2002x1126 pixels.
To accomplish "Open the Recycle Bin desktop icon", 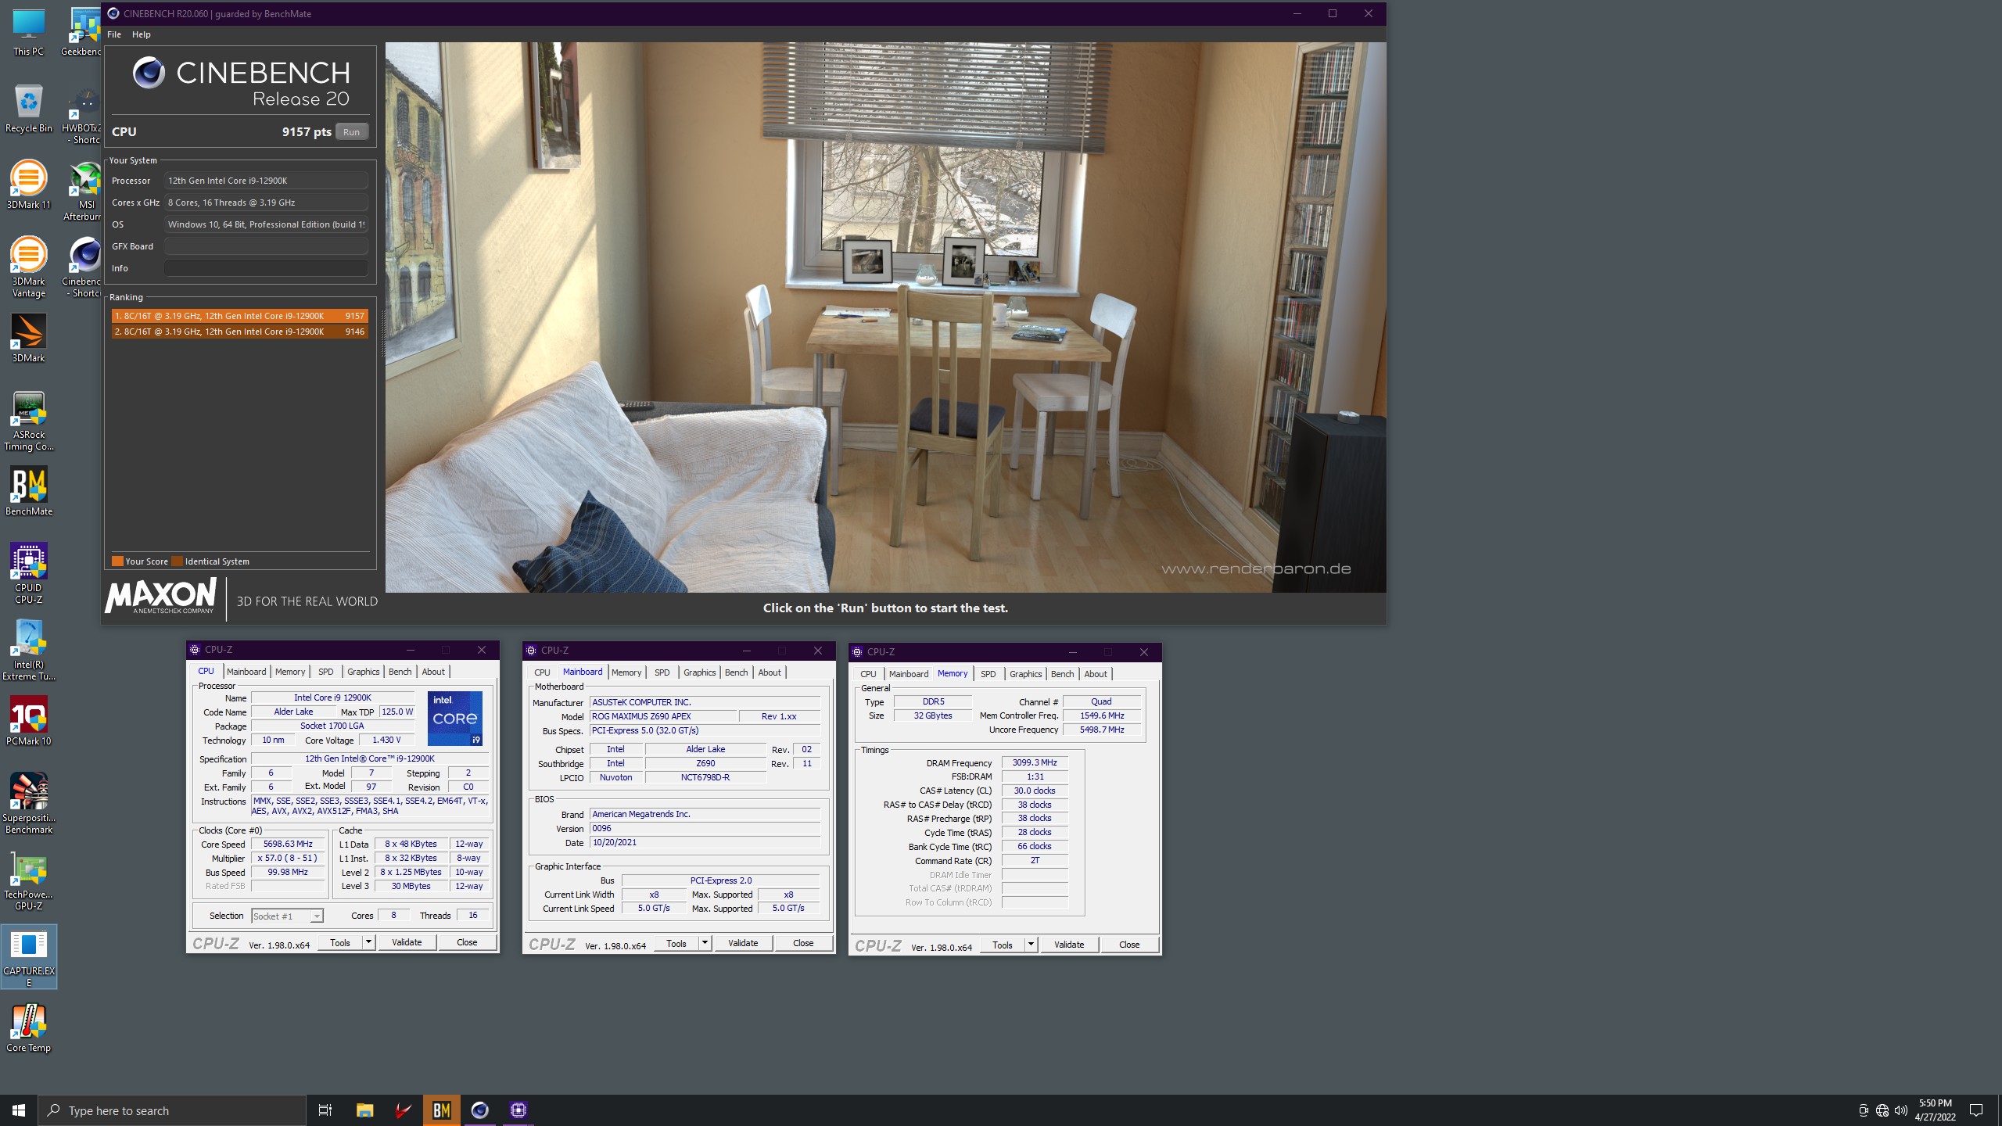I will pos(28,109).
